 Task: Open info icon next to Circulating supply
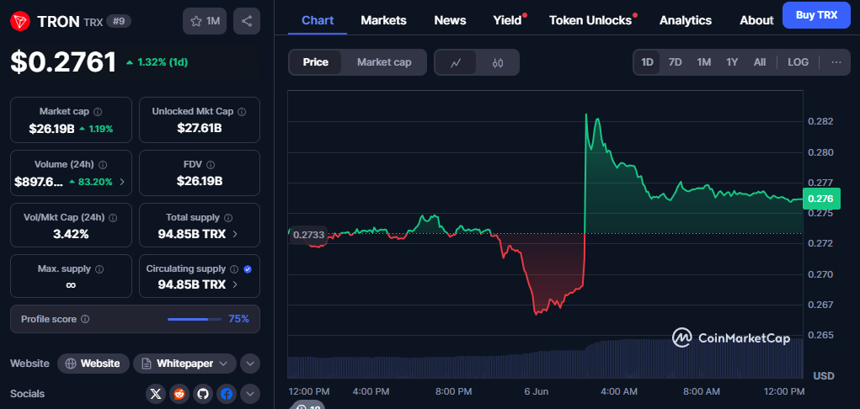234,269
